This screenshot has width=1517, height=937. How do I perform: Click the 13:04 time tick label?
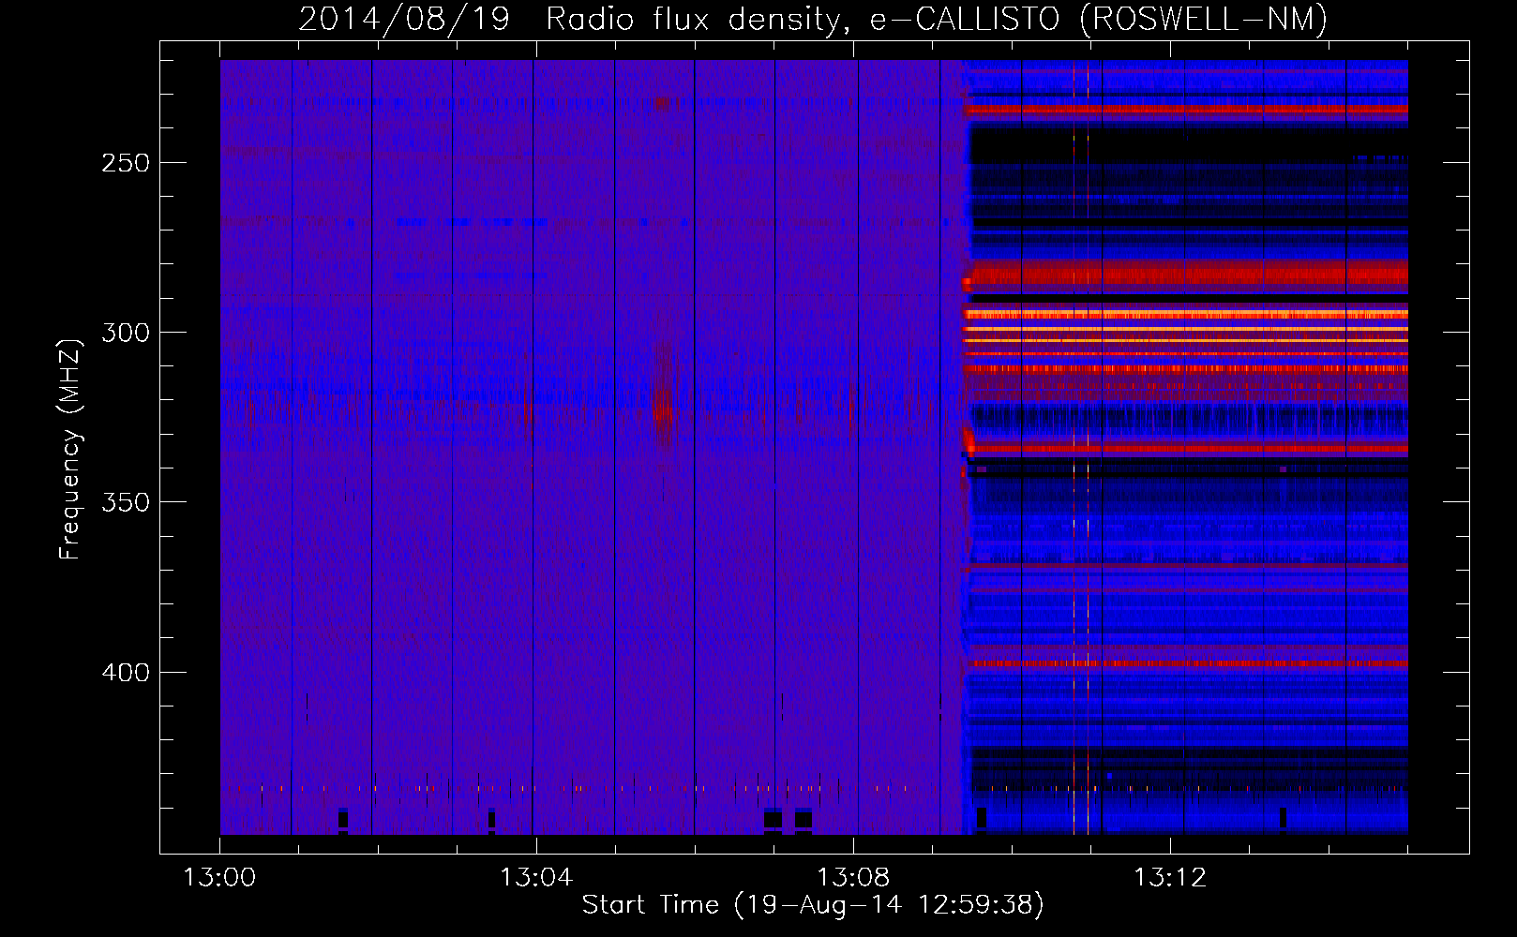pyautogui.click(x=536, y=878)
